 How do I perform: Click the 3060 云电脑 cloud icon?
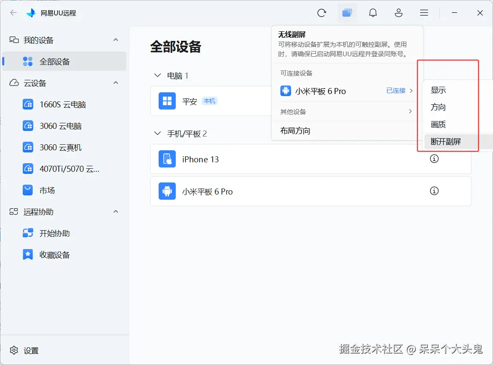coord(28,126)
